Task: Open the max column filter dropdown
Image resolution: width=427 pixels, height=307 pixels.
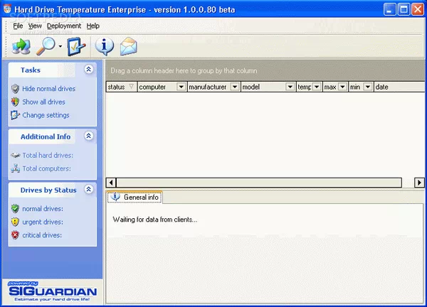Action: [342, 87]
